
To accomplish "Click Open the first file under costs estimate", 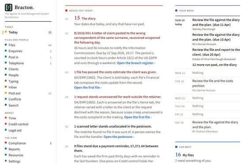I will pos(88,88).
